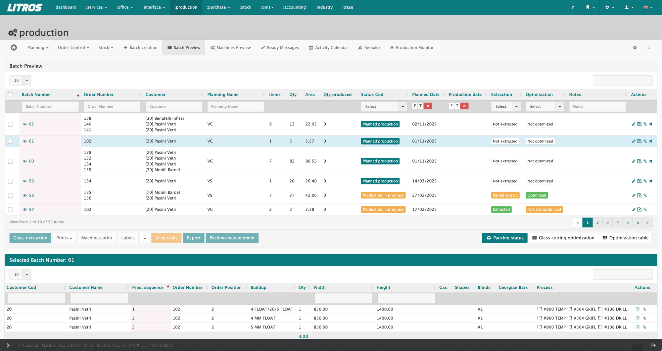Open the language flag selector

[648, 7]
